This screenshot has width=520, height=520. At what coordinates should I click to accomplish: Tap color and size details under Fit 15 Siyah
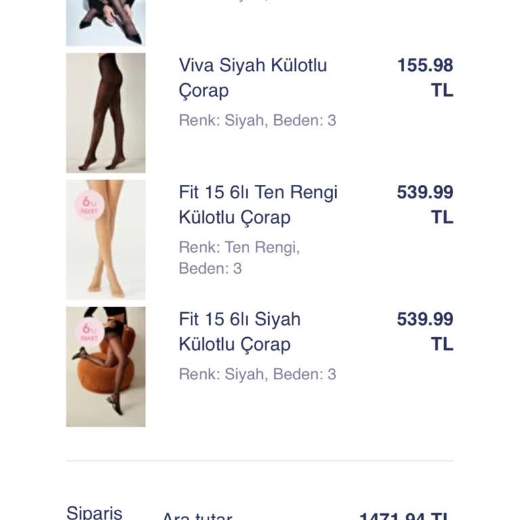pos(257,374)
